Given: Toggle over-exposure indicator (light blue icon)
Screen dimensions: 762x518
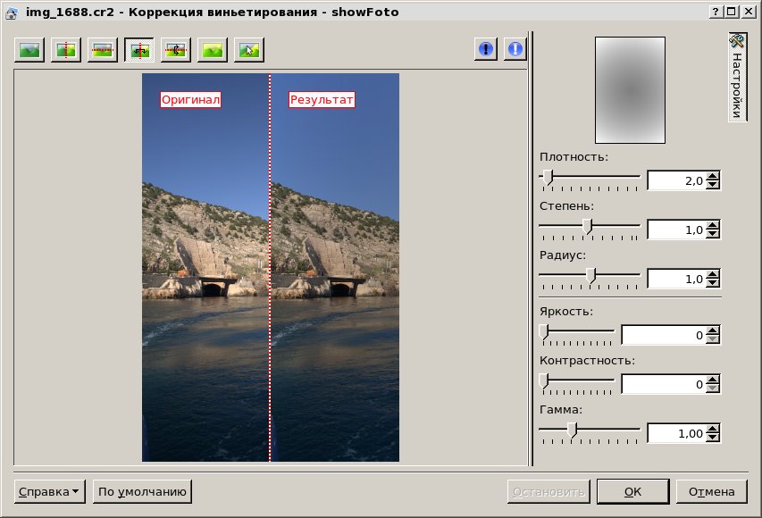Looking at the screenshot, I should [515, 48].
